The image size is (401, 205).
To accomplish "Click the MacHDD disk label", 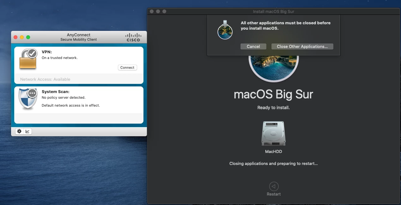I will click(274, 151).
